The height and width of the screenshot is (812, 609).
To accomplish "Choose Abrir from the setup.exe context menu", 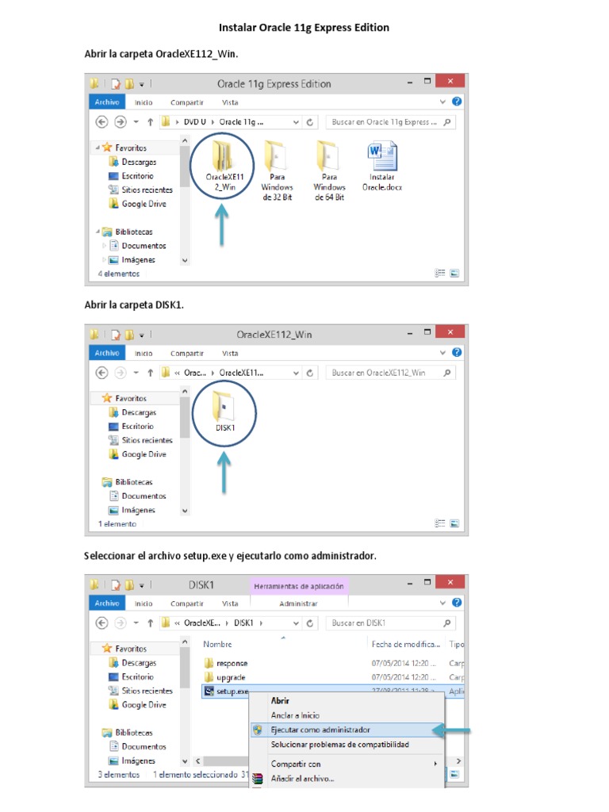I will tap(280, 701).
